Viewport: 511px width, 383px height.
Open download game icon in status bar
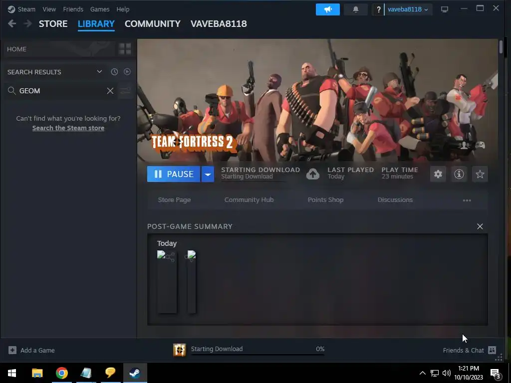[x=180, y=350]
